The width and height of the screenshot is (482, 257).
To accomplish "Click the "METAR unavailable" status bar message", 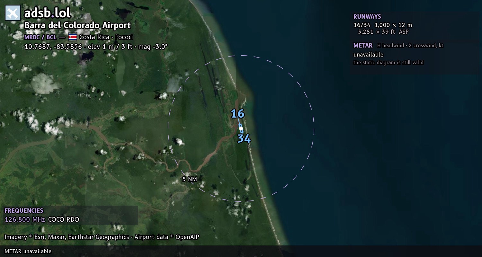I will coord(28,251).
